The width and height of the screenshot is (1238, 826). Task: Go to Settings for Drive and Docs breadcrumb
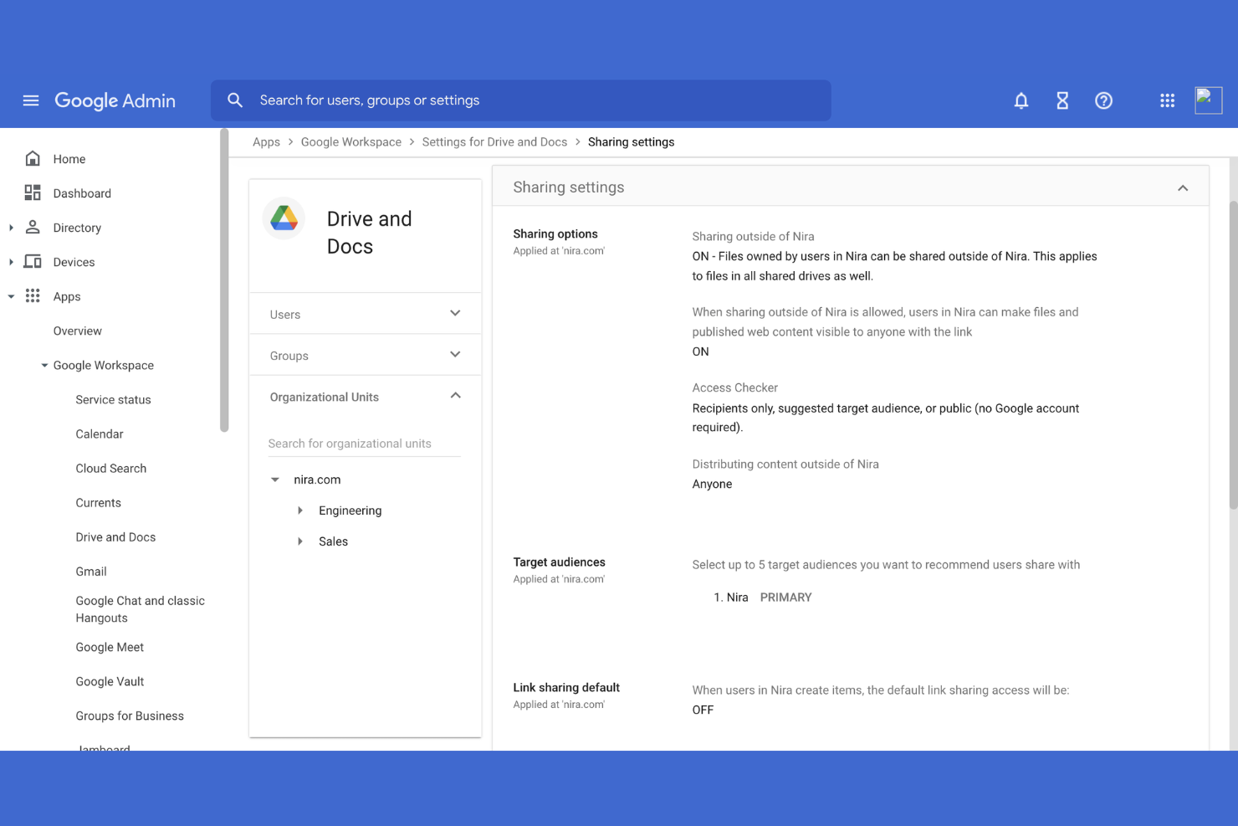[x=494, y=142]
